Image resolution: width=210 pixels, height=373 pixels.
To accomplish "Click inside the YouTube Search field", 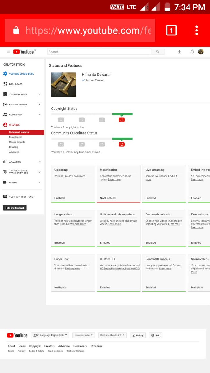I will (99, 52).
